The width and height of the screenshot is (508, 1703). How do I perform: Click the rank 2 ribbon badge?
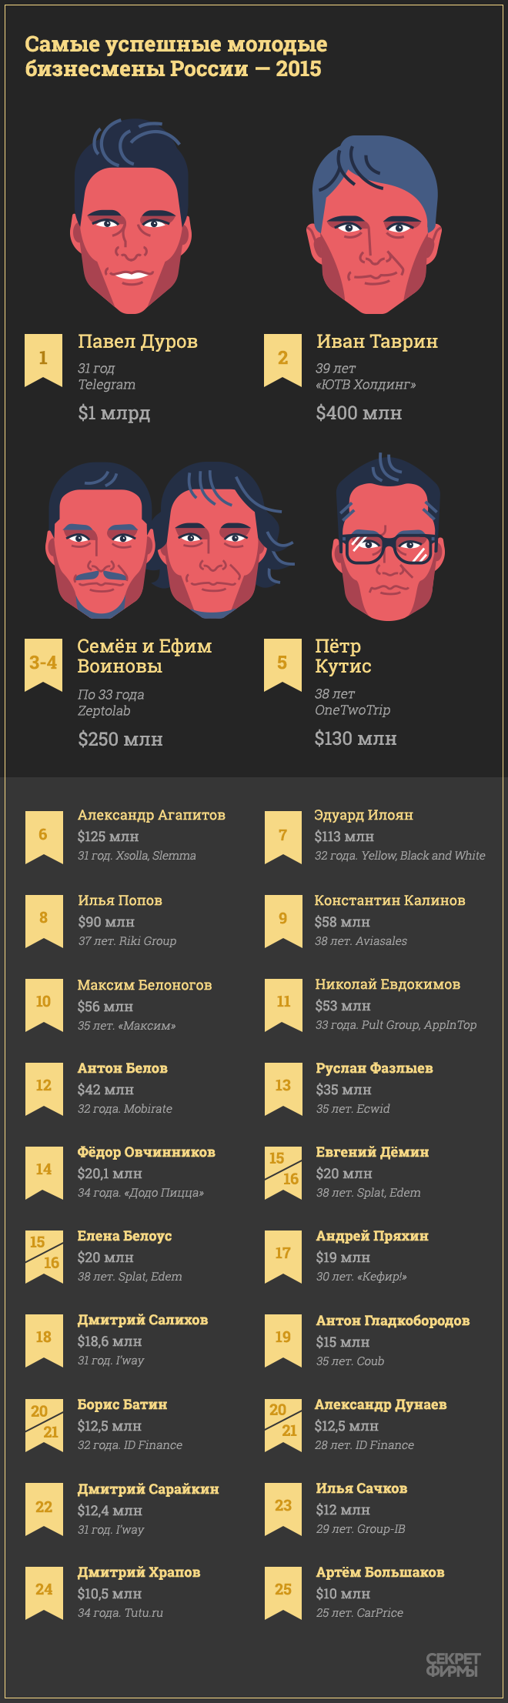(282, 360)
